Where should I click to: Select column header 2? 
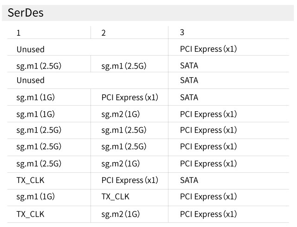point(103,33)
